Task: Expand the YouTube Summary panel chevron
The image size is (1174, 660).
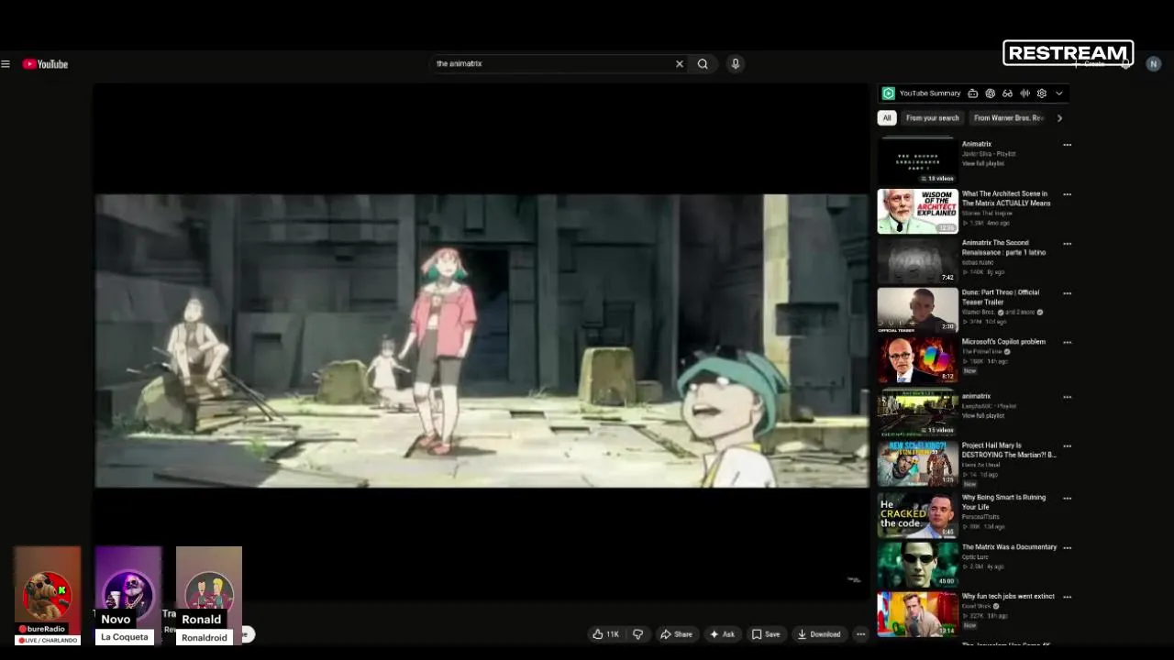Action: 1059,93
